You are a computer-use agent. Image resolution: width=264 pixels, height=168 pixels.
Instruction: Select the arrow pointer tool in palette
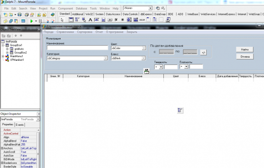62,20
